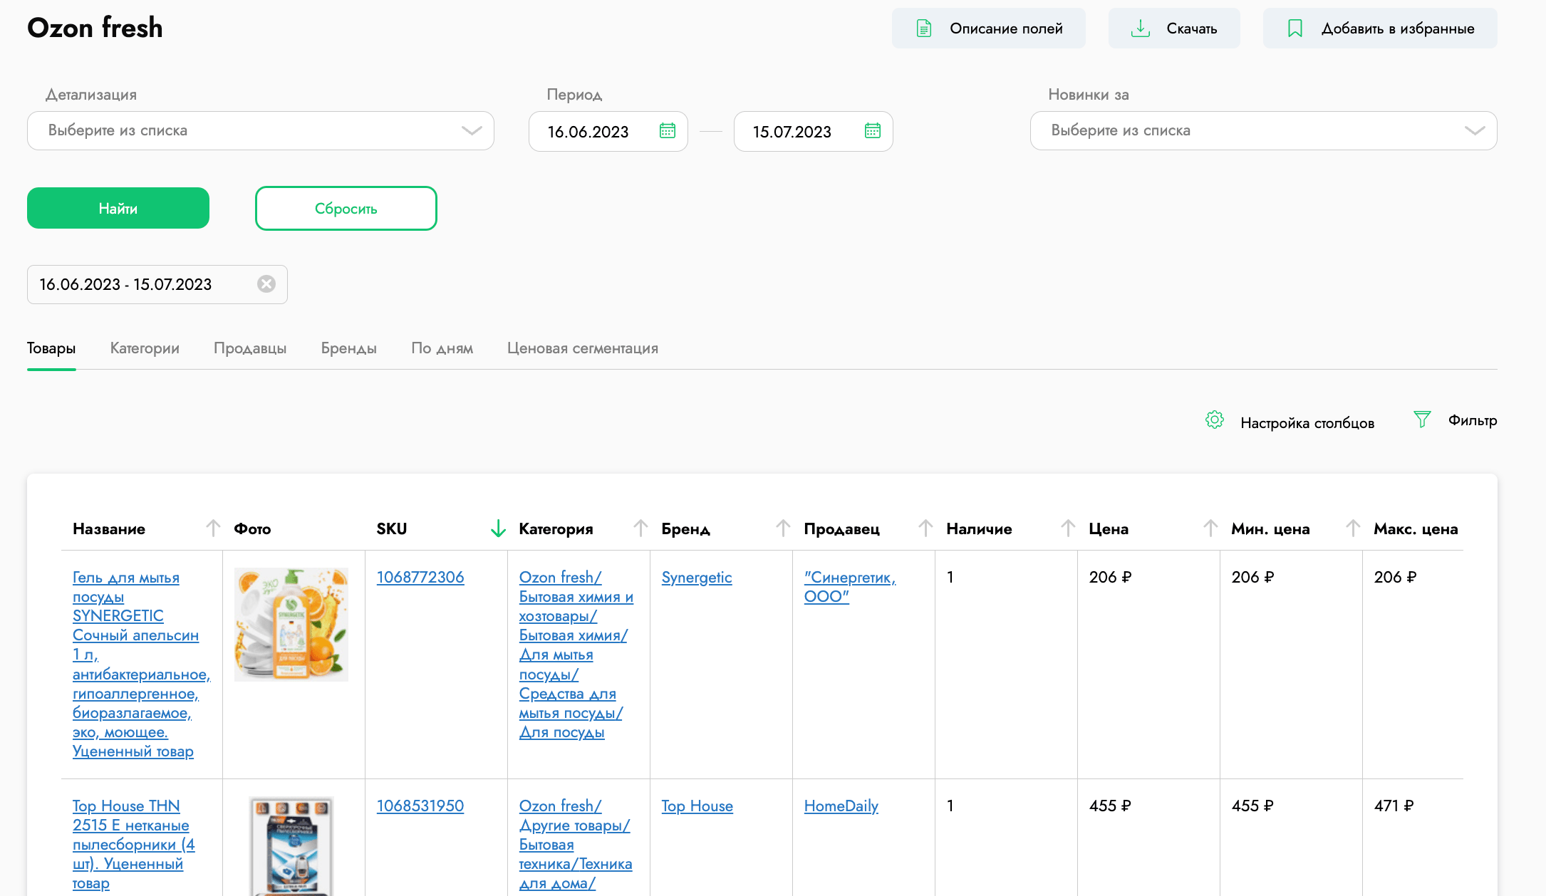Click the Фото column header
The width and height of the screenshot is (1546, 896).
coord(252,528)
